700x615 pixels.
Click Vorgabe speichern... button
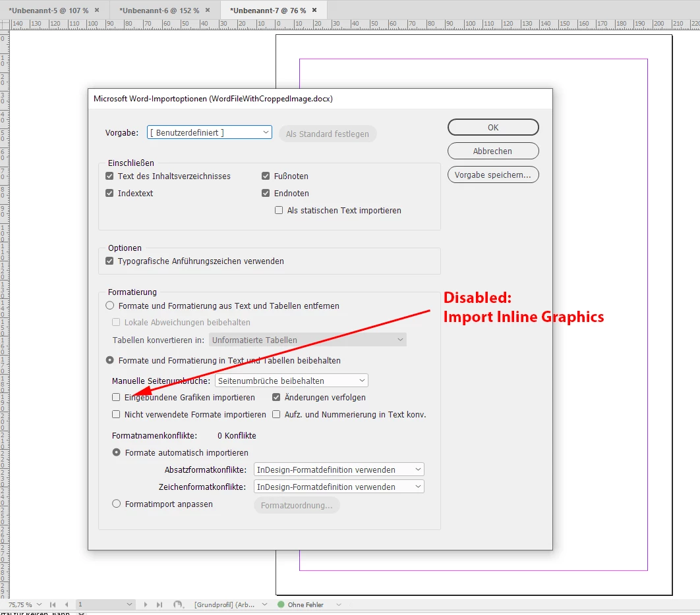click(x=493, y=175)
